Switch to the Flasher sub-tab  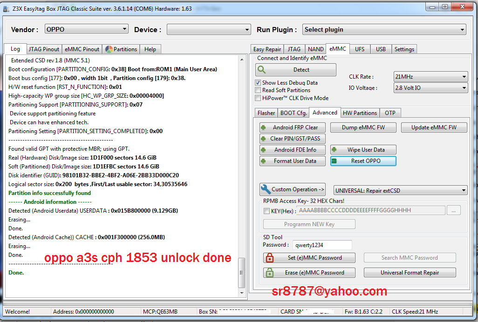pyautogui.click(x=266, y=113)
